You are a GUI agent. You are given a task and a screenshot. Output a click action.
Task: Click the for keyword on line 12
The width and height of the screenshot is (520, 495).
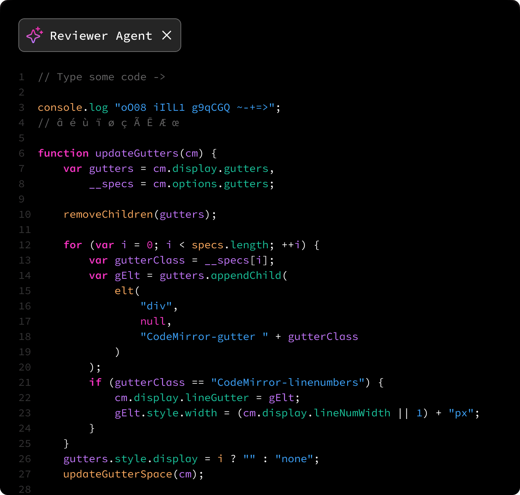(x=73, y=245)
